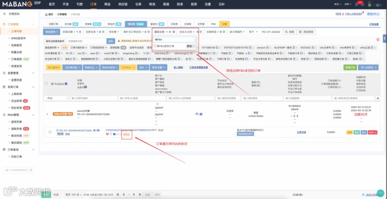Image resolution: width=387 pixels, height=199 pixels.
Task: Click the green 新增订单 button
Action: point(350,67)
